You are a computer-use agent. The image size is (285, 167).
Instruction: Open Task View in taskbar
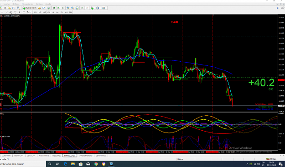(x=57, y=164)
